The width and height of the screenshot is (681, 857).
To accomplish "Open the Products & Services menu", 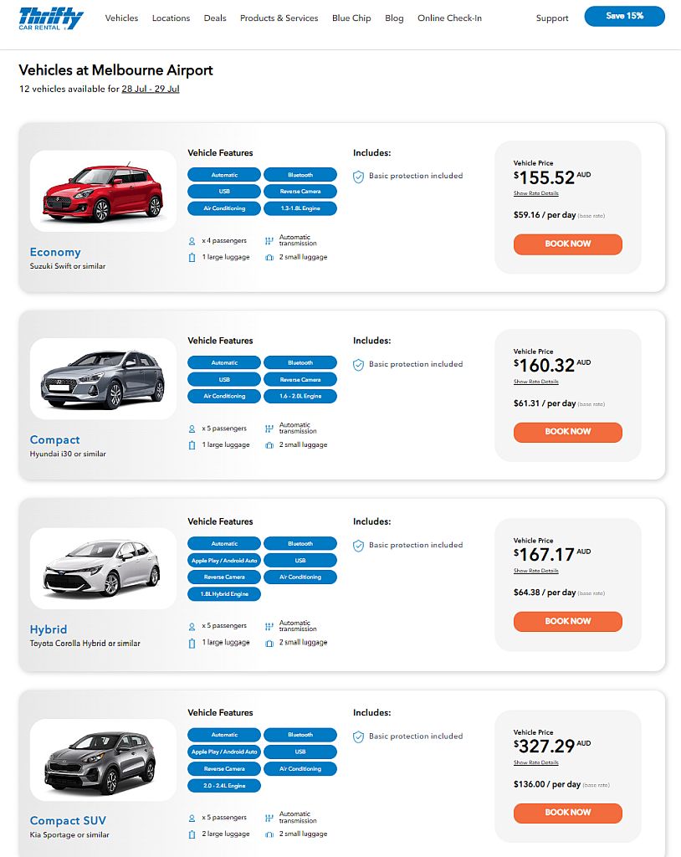I will pos(279,18).
